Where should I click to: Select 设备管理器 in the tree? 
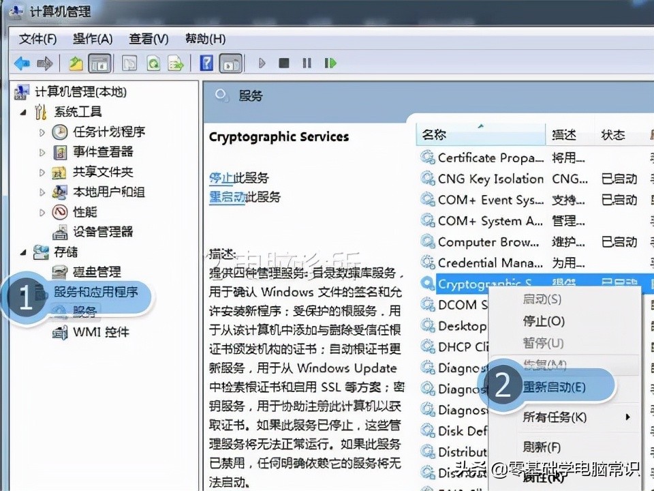tap(102, 232)
